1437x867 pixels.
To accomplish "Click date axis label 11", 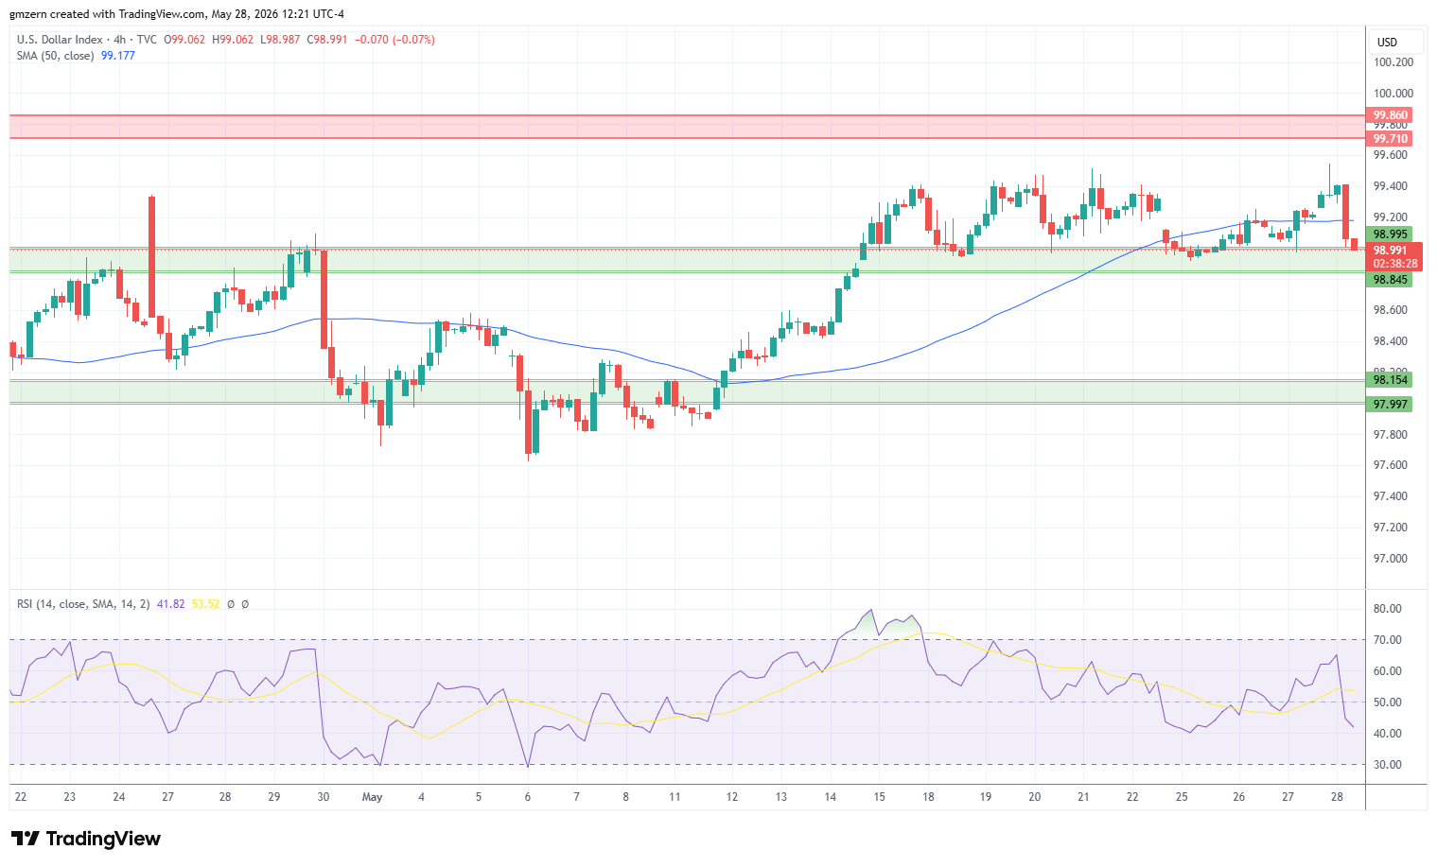I will pos(675,797).
